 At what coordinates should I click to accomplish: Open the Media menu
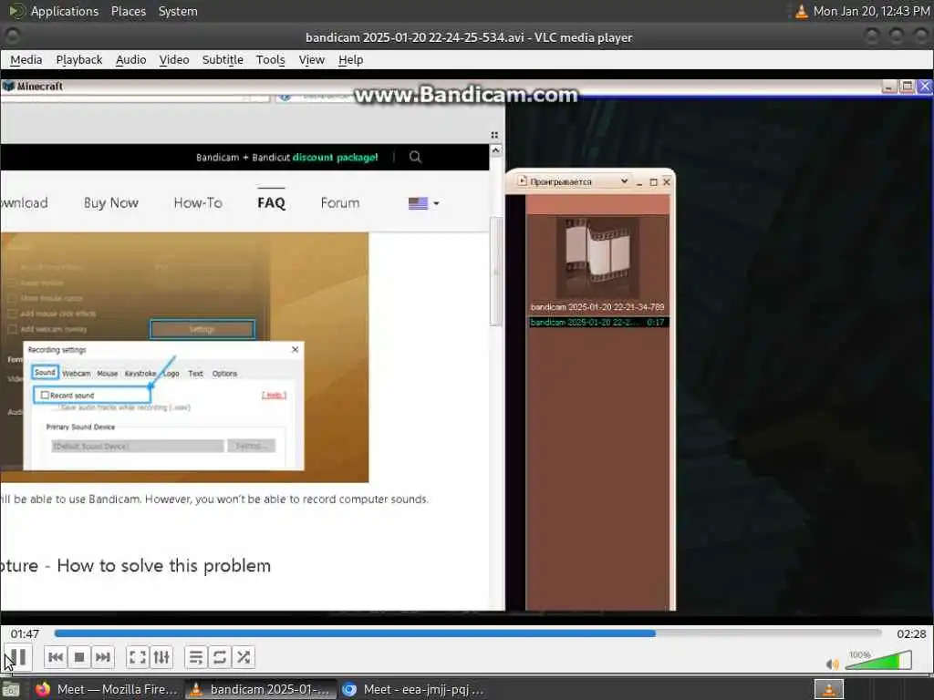(x=26, y=59)
